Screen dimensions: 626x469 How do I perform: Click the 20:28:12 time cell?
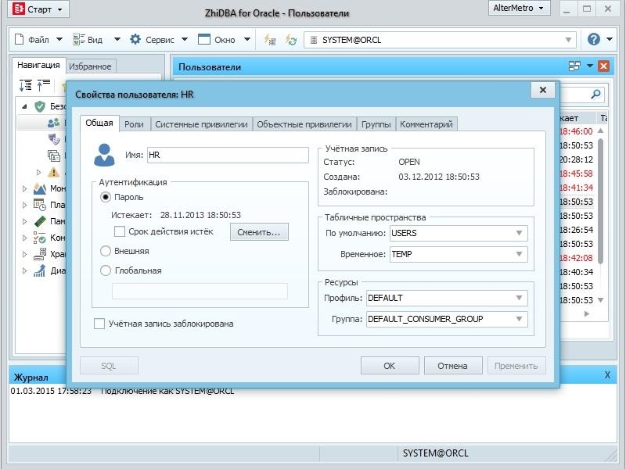576,159
